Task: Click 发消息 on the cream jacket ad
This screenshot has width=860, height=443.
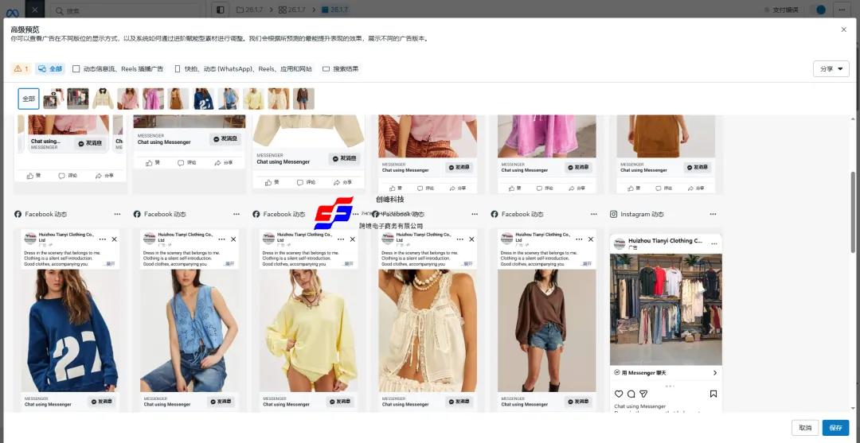Action: point(345,159)
